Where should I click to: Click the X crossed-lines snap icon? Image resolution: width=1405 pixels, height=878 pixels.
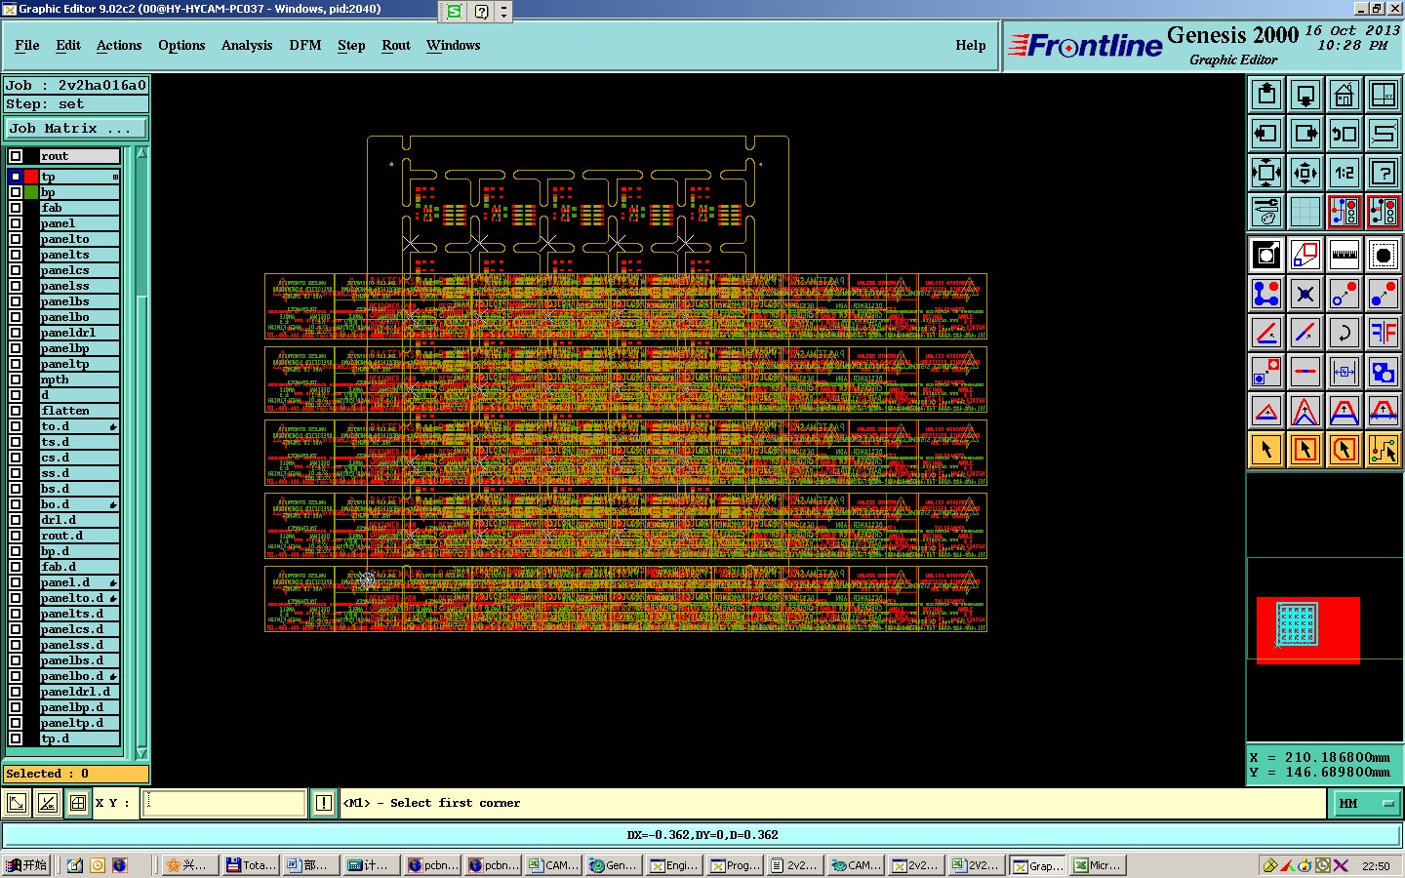click(1305, 294)
